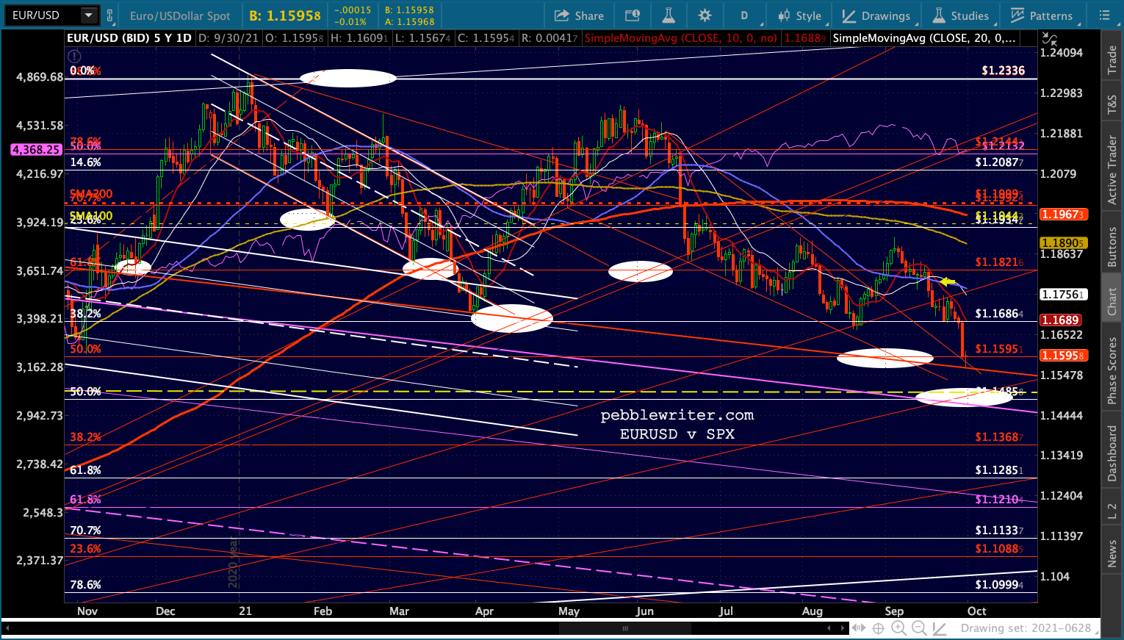Image resolution: width=1124 pixels, height=640 pixels.
Task: Switch to the Trade side tab
Action: (x=1112, y=61)
